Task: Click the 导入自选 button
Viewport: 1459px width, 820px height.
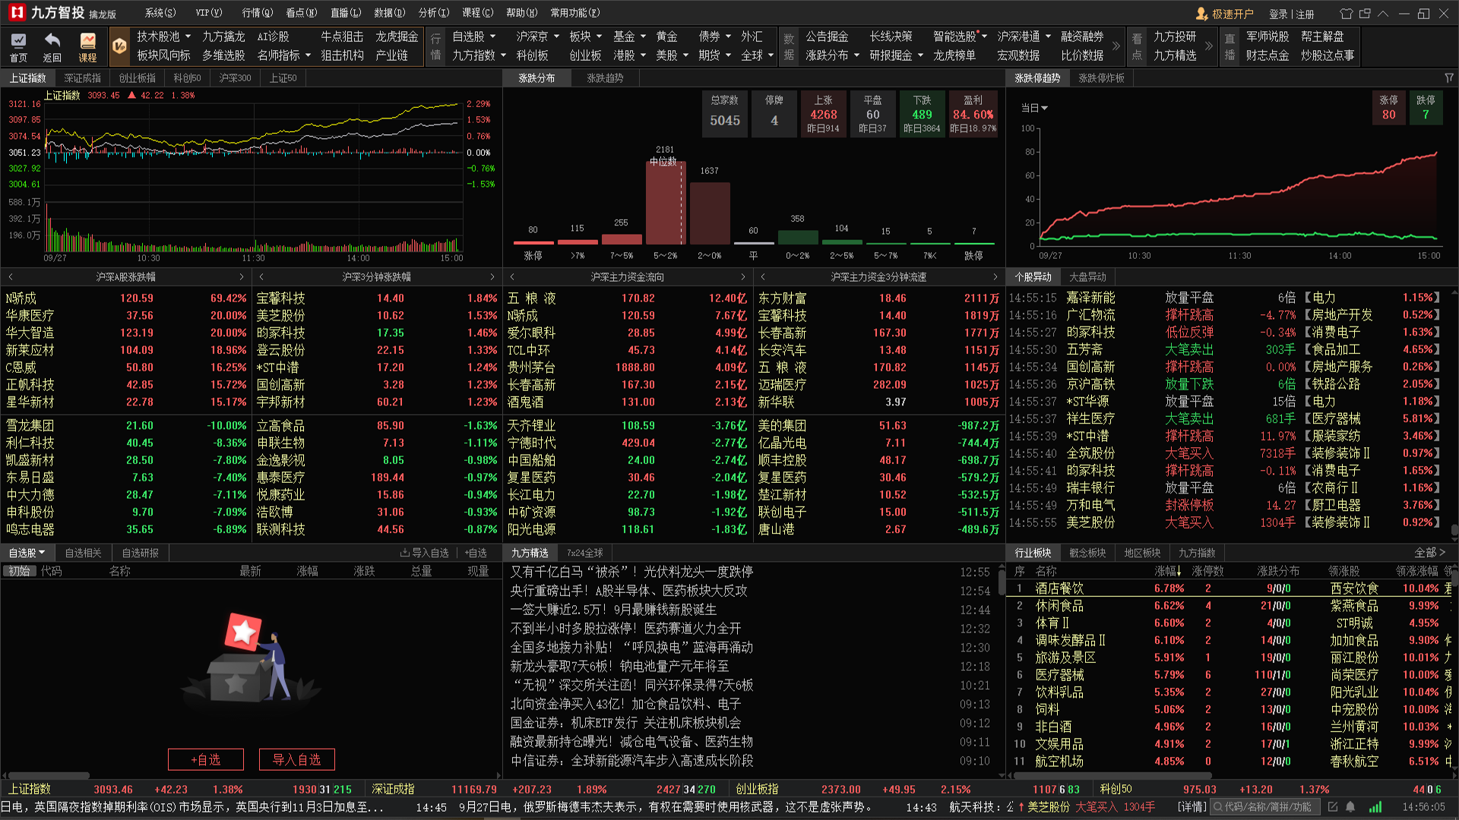Action: click(x=297, y=759)
